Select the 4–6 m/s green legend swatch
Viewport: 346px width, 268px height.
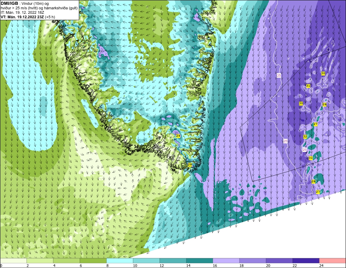[66, 261]
